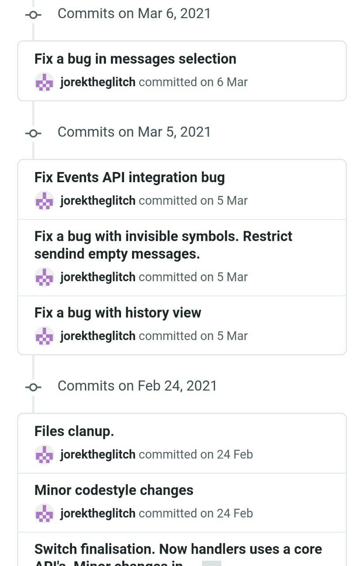
Task: Open the 'Files clanup.' commit
Action: [74, 431]
